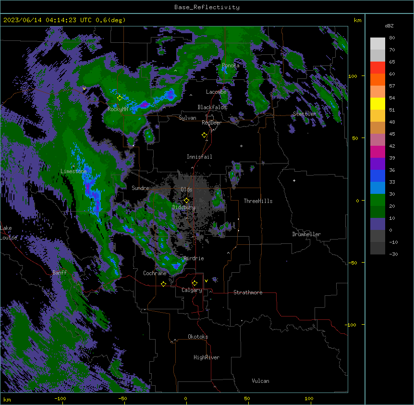The height and width of the screenshot is (405, 414).
Task: Click the white plus marker north of Drumheller
Action: click(x=294, y=180)
